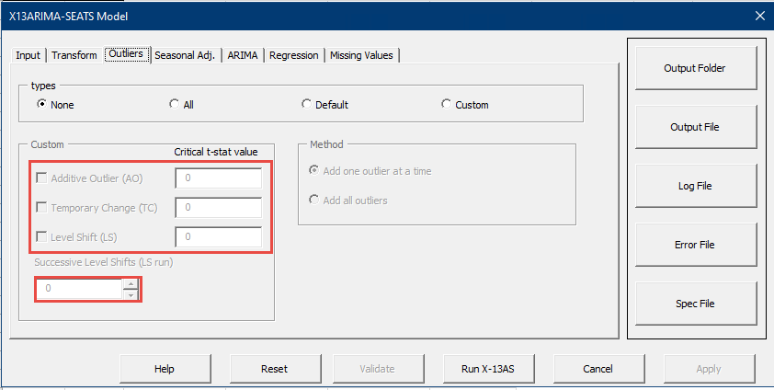Open the ARIMA tab
Screen dimensions: 774x390
coord(243,55)
